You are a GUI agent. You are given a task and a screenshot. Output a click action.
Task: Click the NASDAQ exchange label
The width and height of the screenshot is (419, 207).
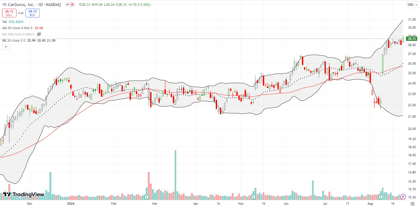53,4
